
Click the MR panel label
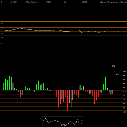tap(113, 66)
